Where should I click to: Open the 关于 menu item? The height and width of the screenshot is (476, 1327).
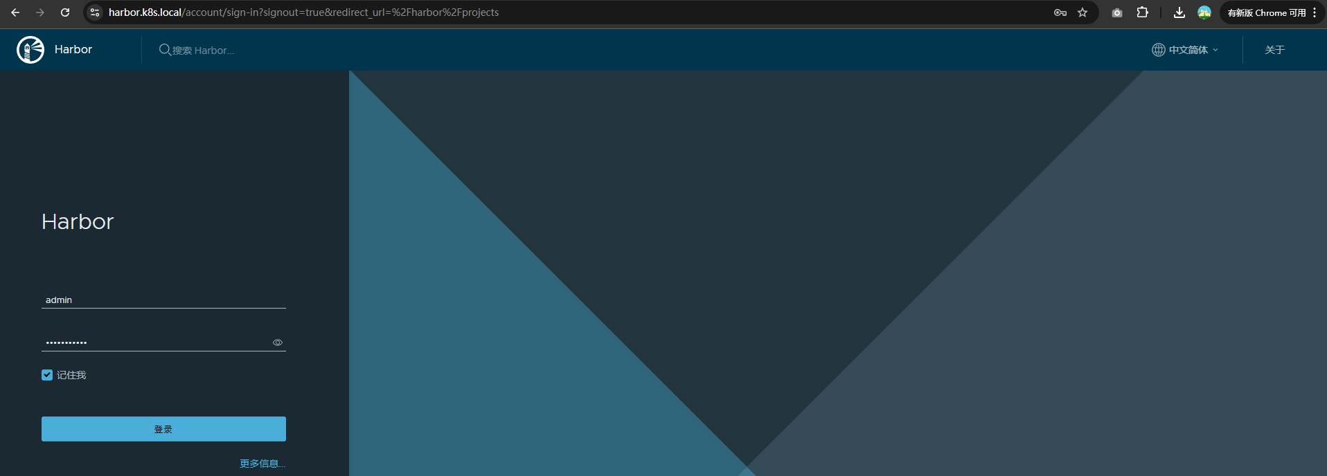pos(1274,50)
